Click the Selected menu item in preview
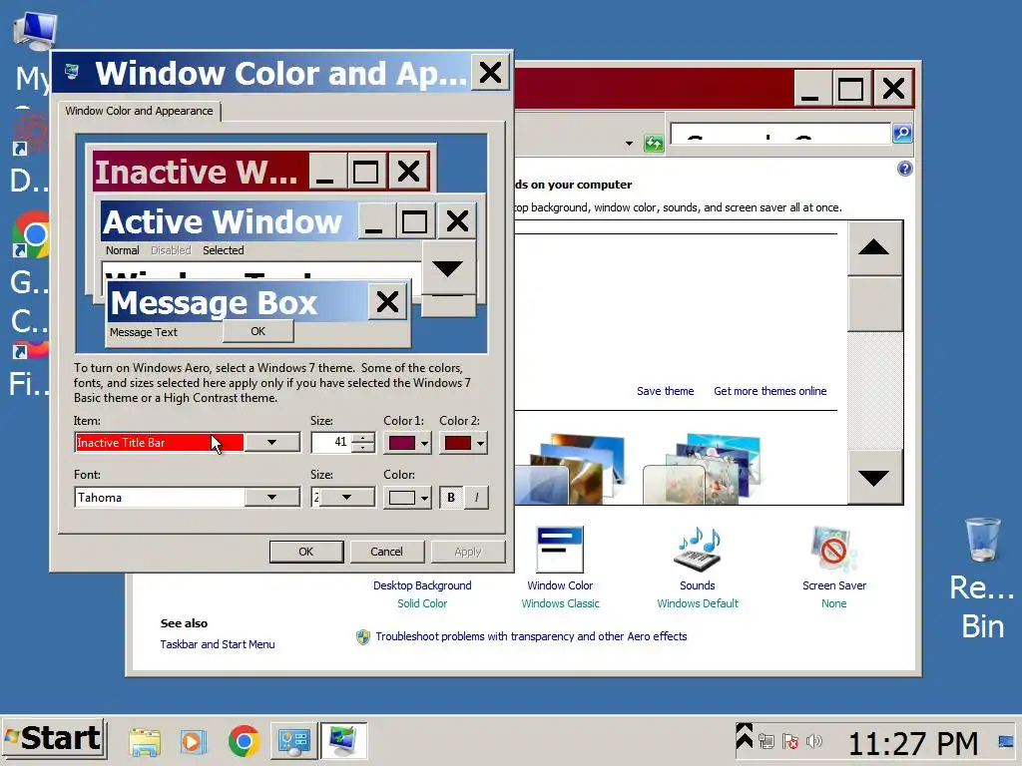This screenshot has width=1022, height=766. click(223, 250)
